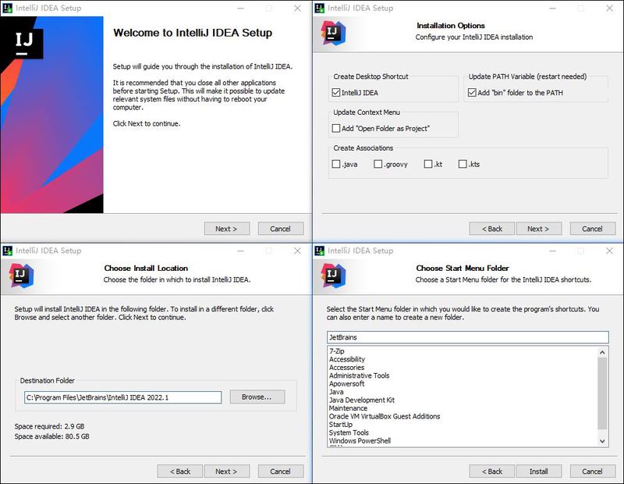The image size is (624, 484).
Task: Click the folder list scrollbar down arrow
Action: [602, 441]
